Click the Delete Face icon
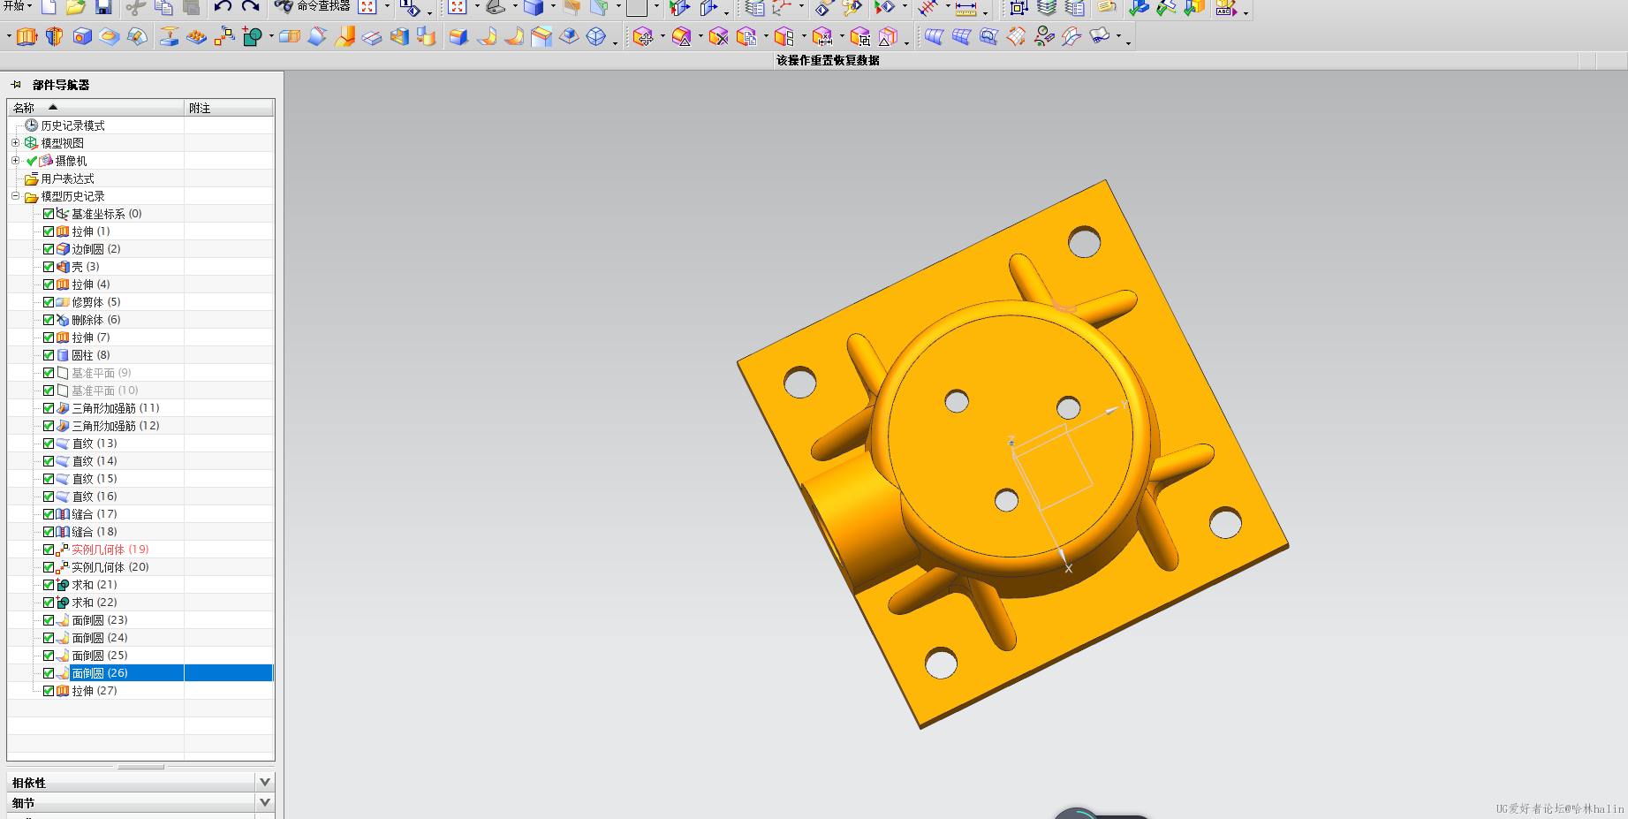Image resolution: width=1628 pixels, height=819 pixels. point(719,36)
